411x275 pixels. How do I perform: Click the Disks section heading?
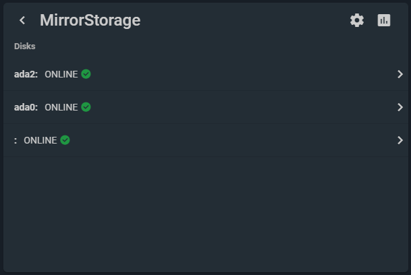[25, 47]
